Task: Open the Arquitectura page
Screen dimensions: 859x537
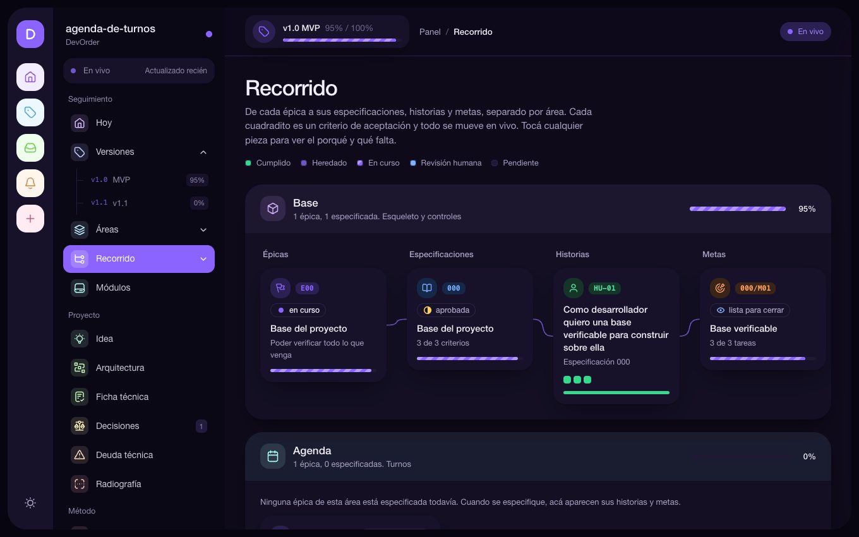Action: click(x=139, y=368)
